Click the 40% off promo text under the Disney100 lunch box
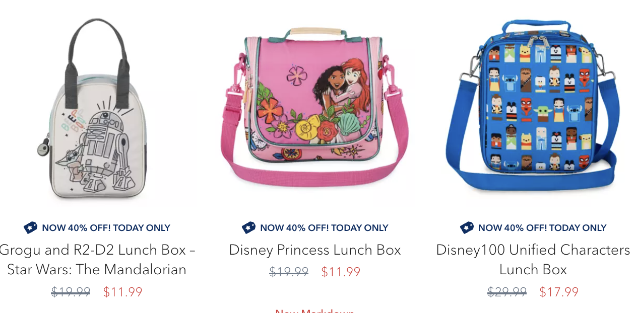The width and height of the screenshot is (638, 313). (x=542, y=228)
